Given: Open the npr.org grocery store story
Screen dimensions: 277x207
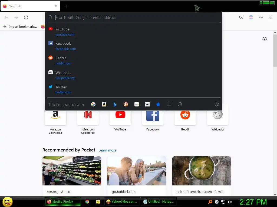Looking at the screenshot, I should 71,176.
